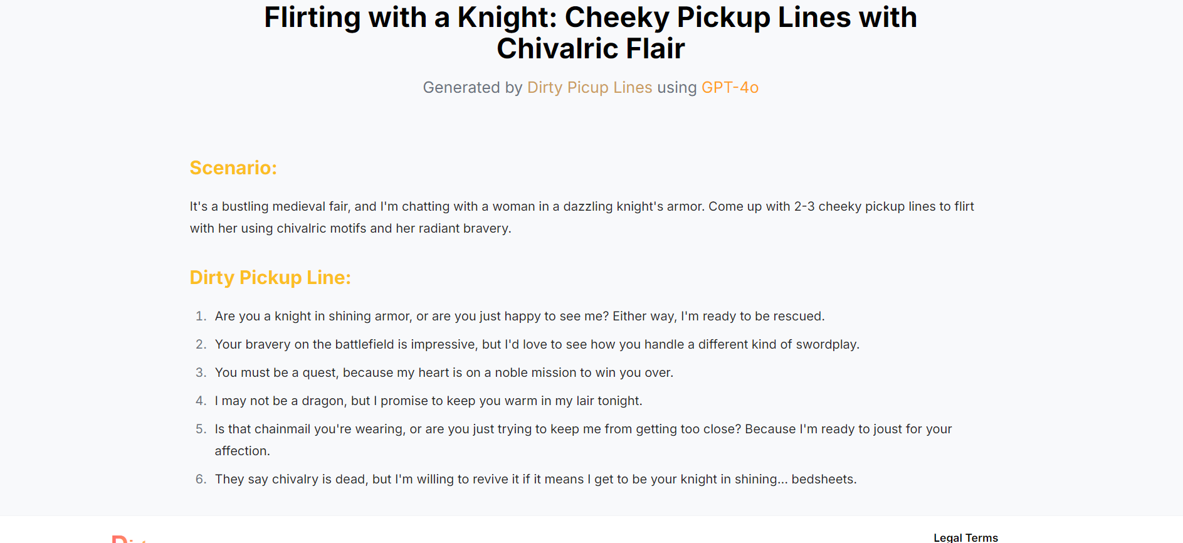1183x543 pixels.
Task: Click the scenario description paragraph
Action: point(582,217)
